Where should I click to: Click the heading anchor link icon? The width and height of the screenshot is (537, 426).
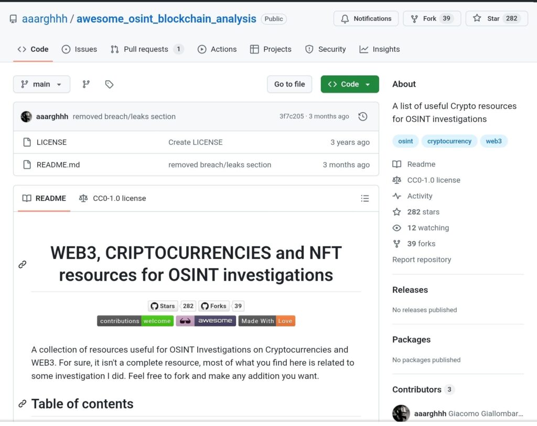(23, 265)
